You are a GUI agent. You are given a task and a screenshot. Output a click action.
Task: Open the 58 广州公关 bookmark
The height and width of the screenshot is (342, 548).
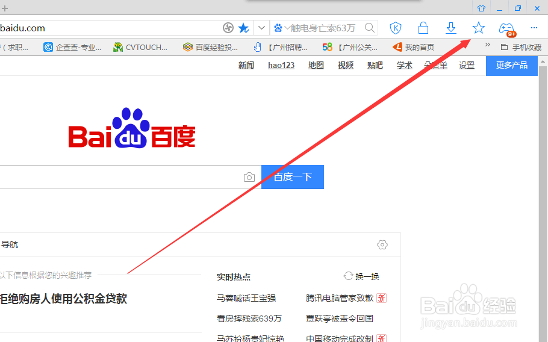point(350,47)
